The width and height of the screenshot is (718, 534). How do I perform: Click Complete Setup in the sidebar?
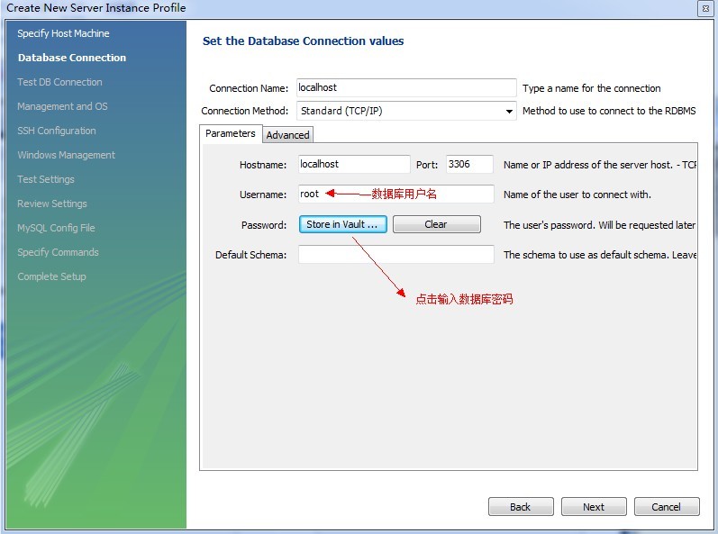(x=51, y=276)
